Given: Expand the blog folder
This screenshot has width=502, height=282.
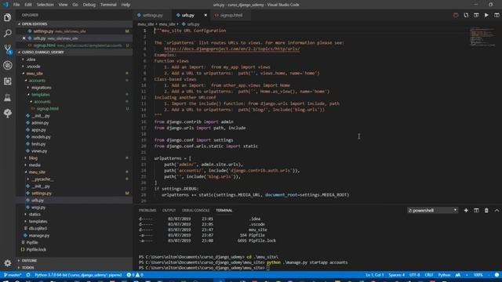Looking at the screenshot, I should [x=33, y=158].
